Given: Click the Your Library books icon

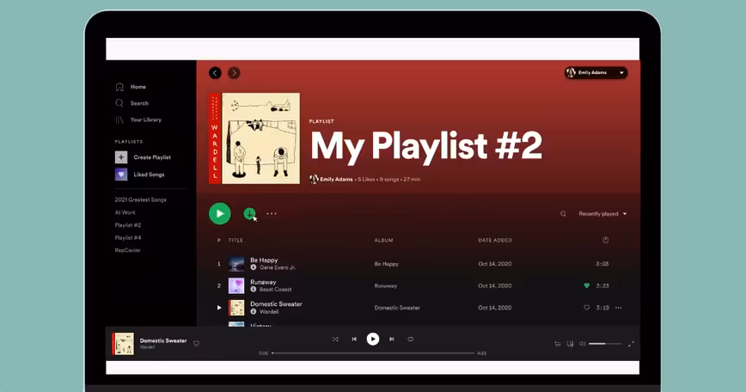Looking at the screenshot, I should click(119, 119).
